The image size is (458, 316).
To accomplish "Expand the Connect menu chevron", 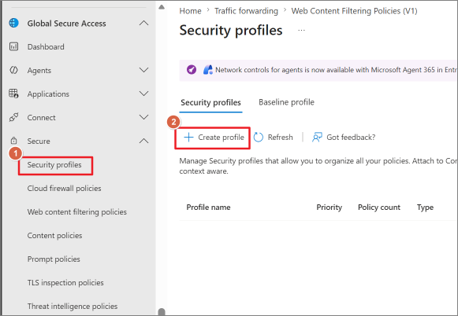I will (143, 117).
